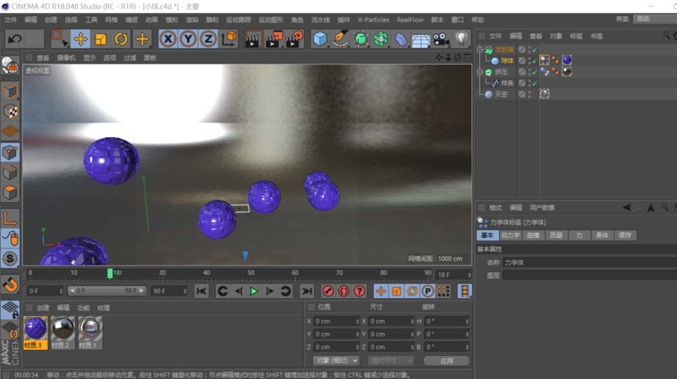The width and height of the screenshot is (677, 379).
Task: Click the Undo arrow icon
Action: 15,39
